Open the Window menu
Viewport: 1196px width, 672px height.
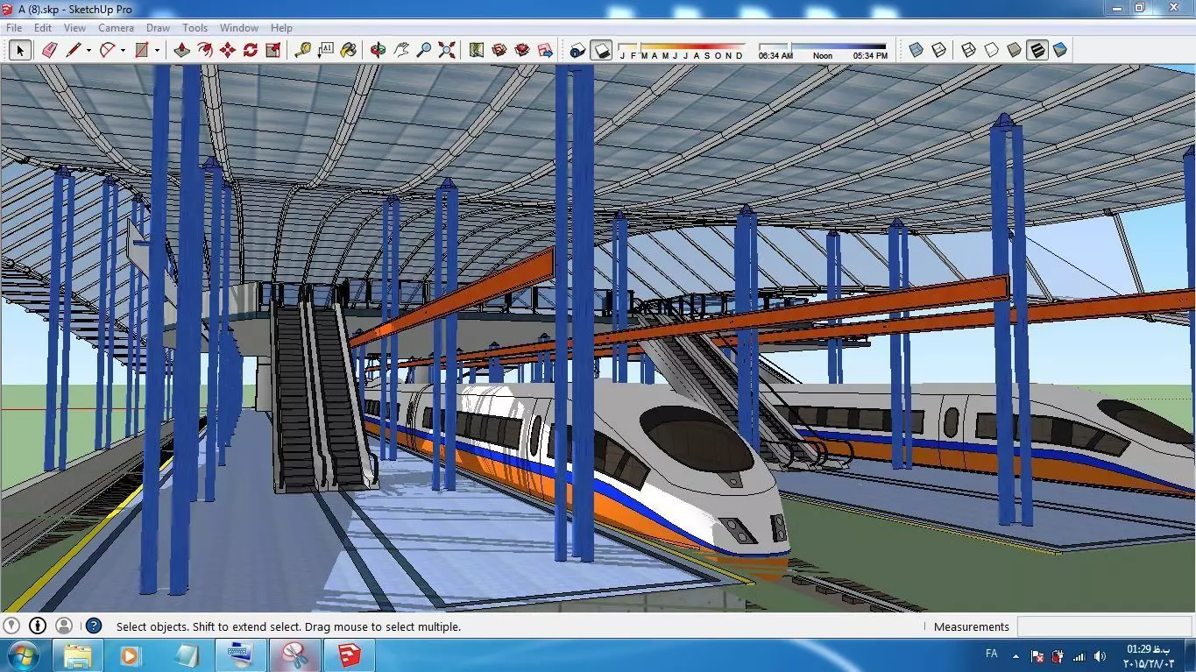point(238,28)
